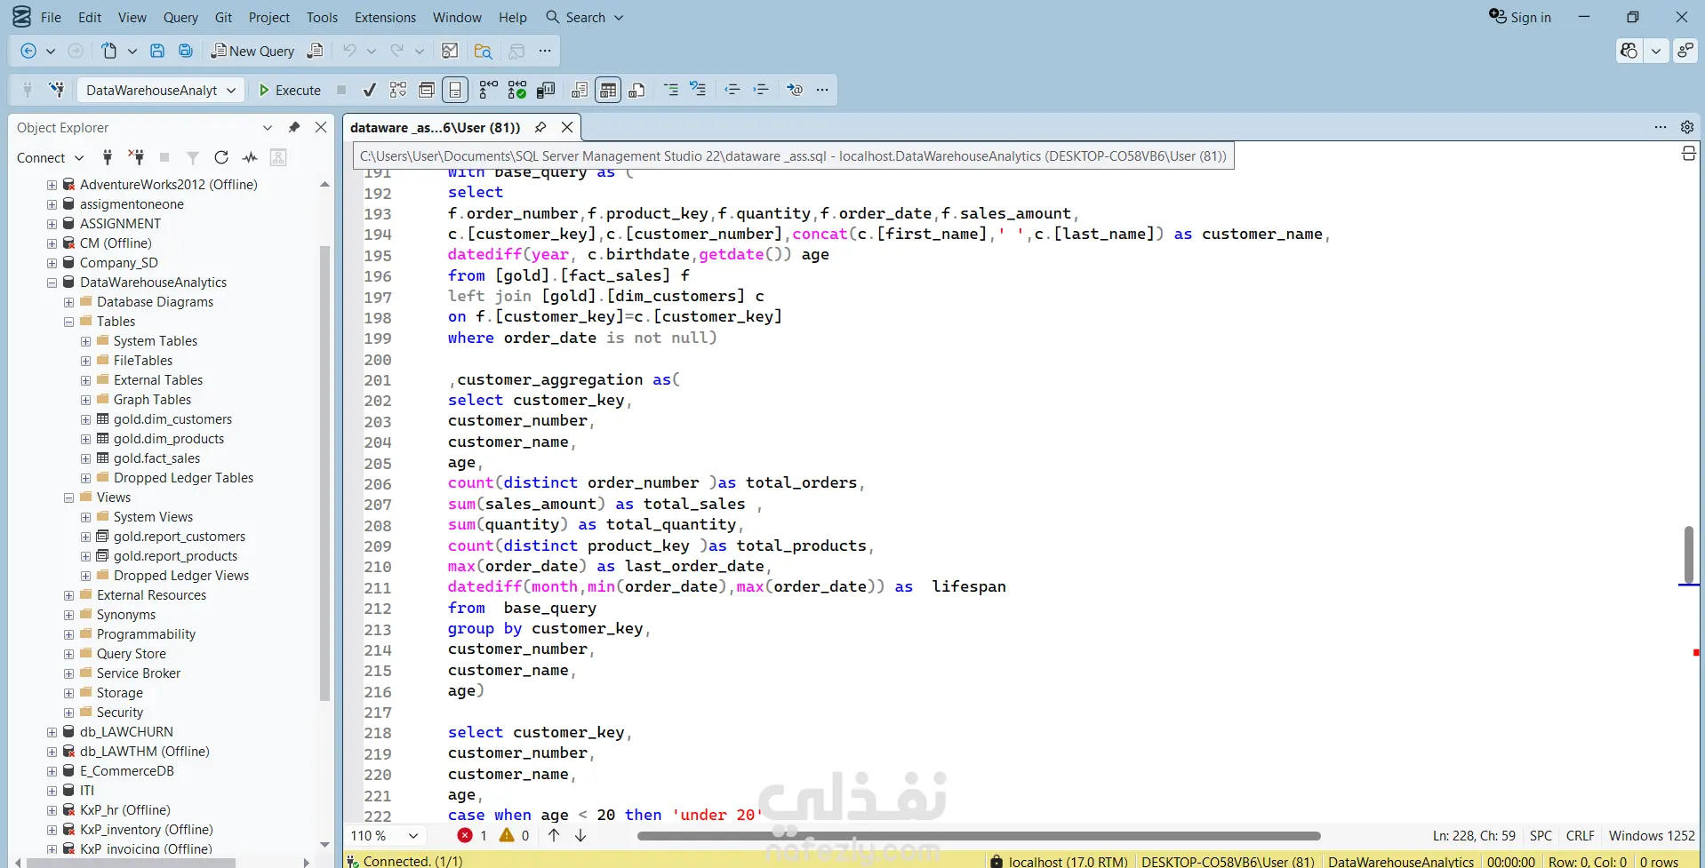Screen dimensions: 1705x868
Task: Select Results to Grid option
Action: [608, 90]
